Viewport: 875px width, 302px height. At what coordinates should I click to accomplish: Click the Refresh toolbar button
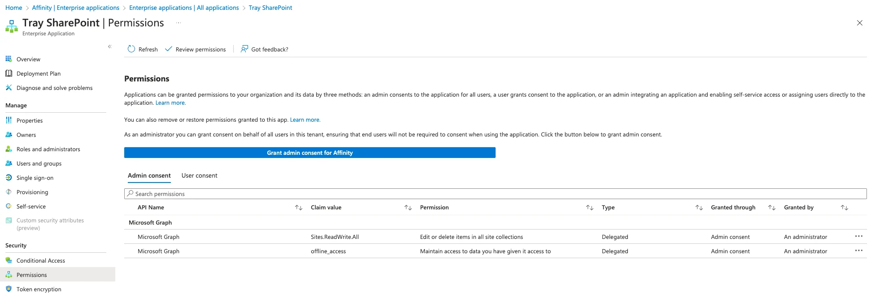point(143,49)
